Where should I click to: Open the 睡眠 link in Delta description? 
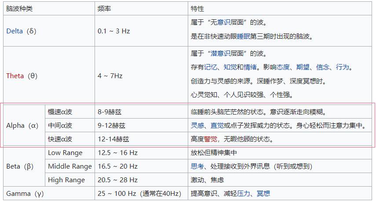tap(243, 36)
